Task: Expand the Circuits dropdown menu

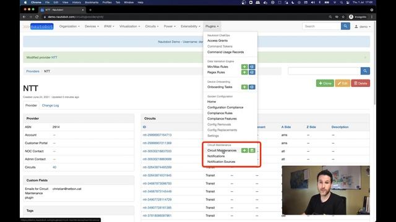Action: (x=152, y=27)
